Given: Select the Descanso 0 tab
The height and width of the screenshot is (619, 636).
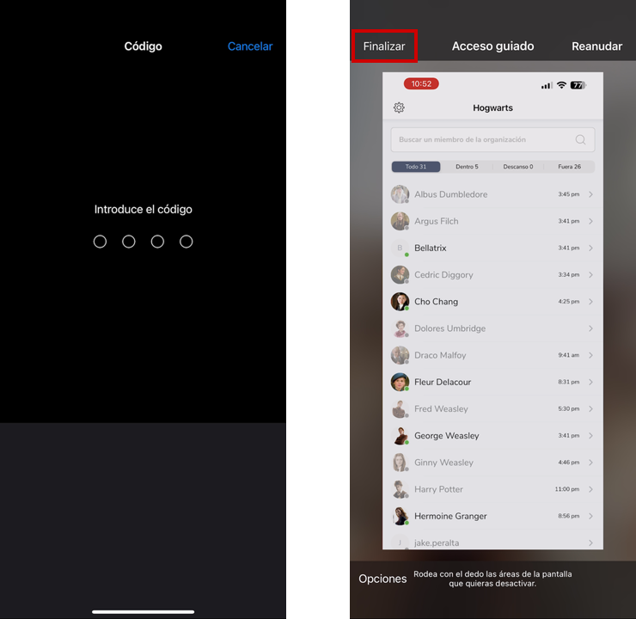Looking at the screenshot, I should (518, 167).
